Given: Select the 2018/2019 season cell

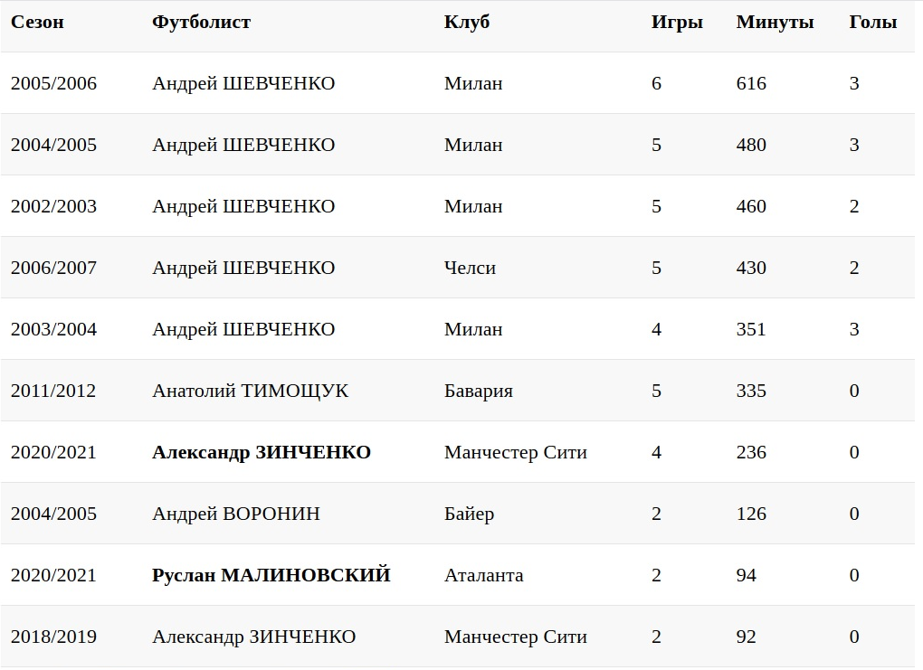Looking at the screenshot, I should click(x=53, y=637).
